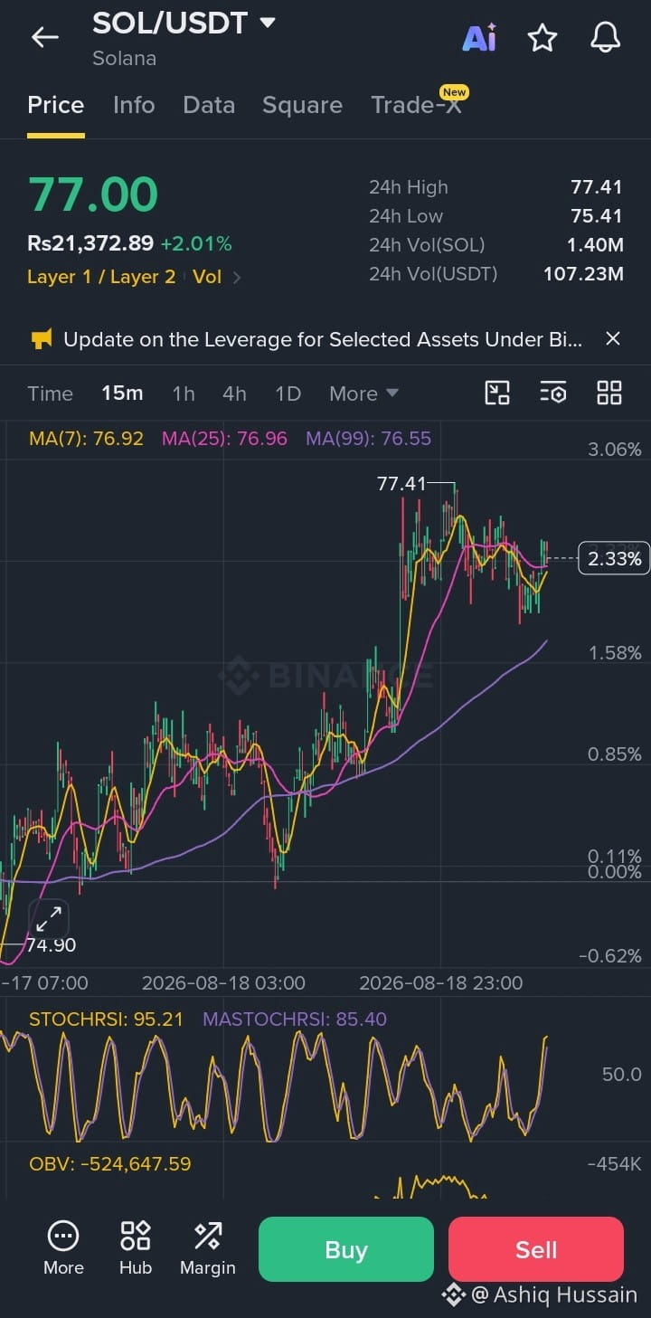Select the Time chart interval

[50, 394]
